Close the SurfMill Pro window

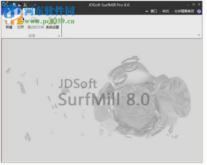point(199,4)
